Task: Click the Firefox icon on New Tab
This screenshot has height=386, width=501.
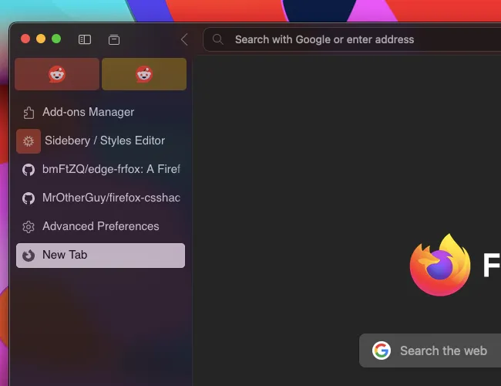Action: 29,256
